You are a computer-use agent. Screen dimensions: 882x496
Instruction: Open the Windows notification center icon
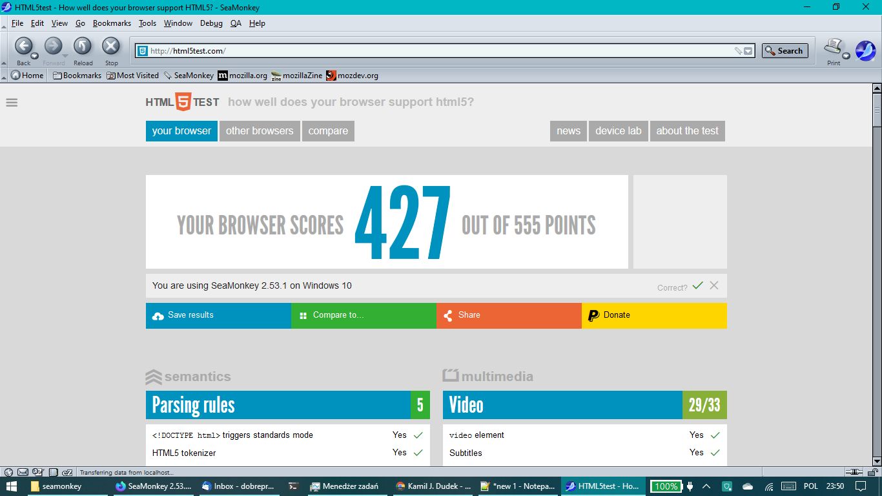click(x=860, y=486)
